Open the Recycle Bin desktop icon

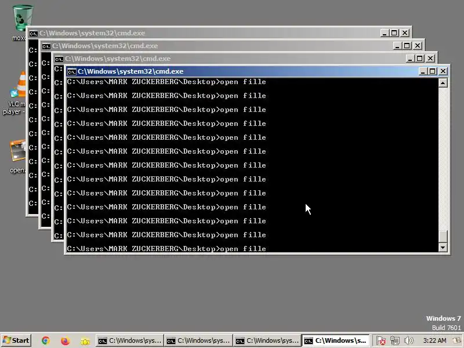point(23,19)
